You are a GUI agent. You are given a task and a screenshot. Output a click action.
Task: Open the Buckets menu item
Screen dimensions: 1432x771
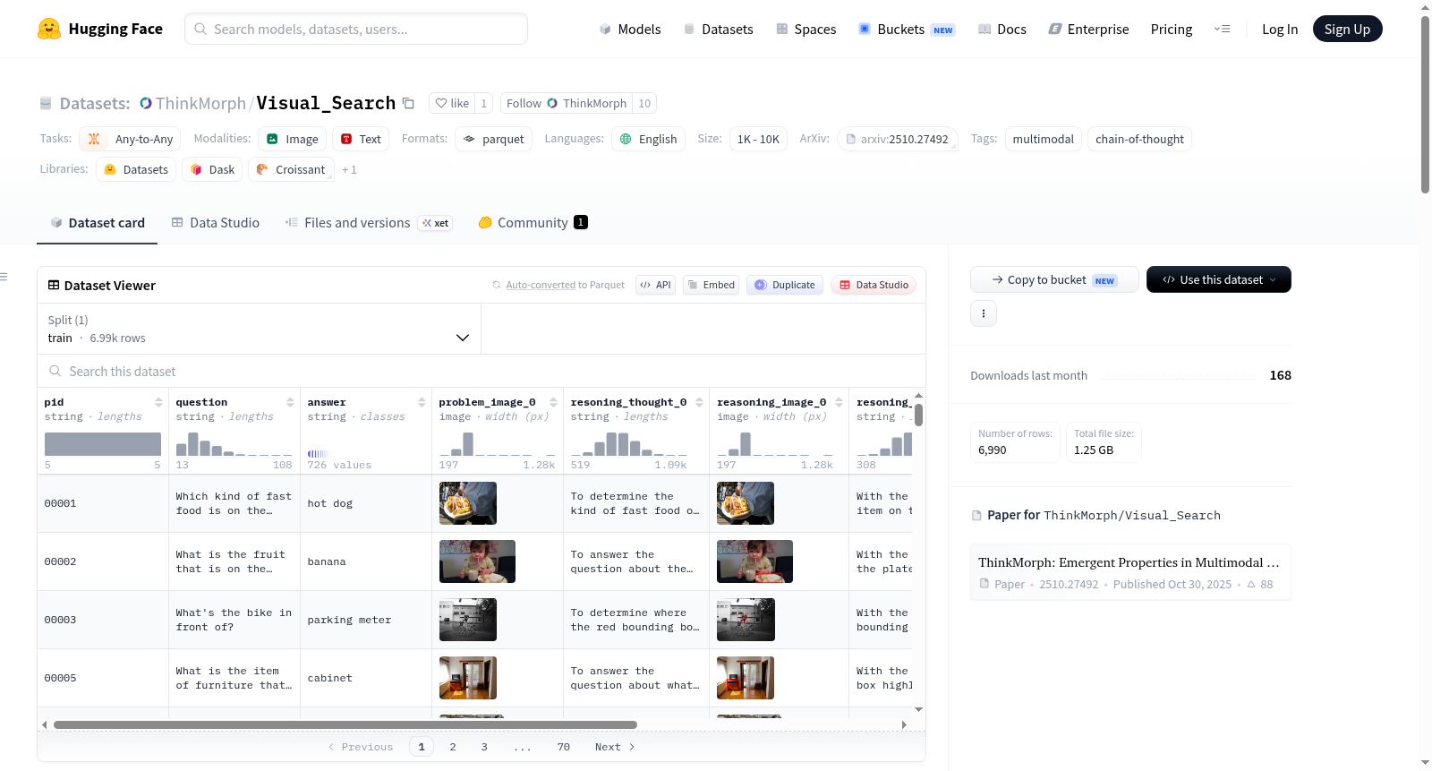click(907, 29)
